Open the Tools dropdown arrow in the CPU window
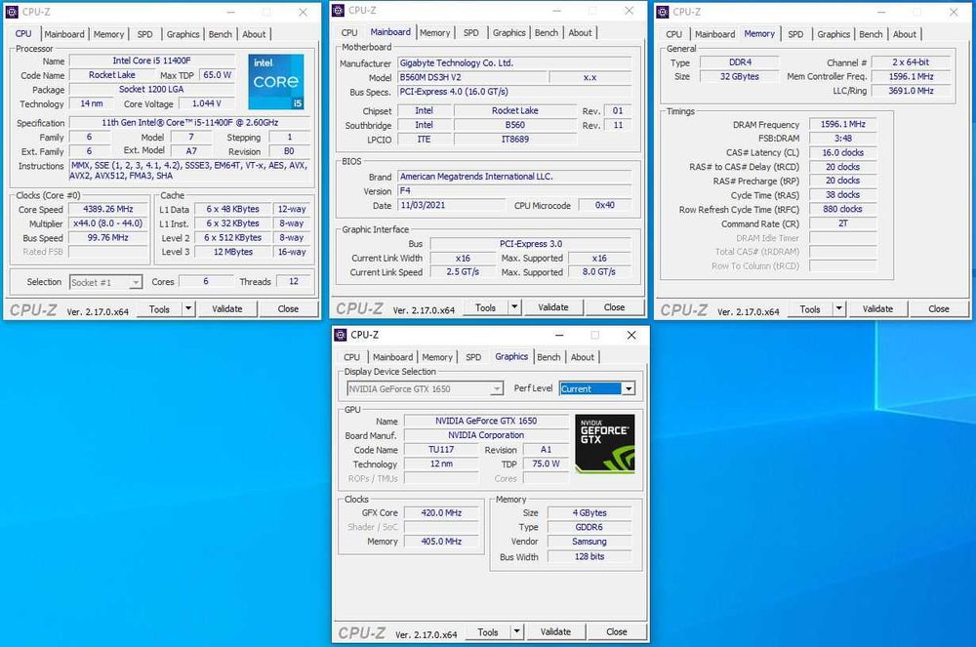976x647 pixels. click(x=188, y=308)
